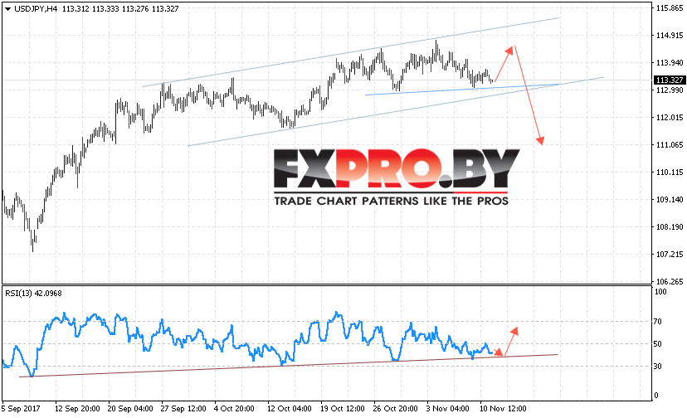
Task: Click the 27 Sep 12:00 time label
Action: click(x=183, y=409)
